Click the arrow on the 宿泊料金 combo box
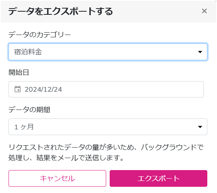 tap(200, 52)
